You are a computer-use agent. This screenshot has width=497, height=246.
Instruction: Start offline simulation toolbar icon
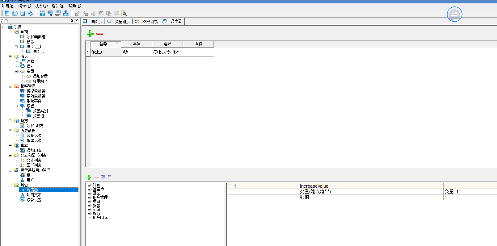coord(50,13)
